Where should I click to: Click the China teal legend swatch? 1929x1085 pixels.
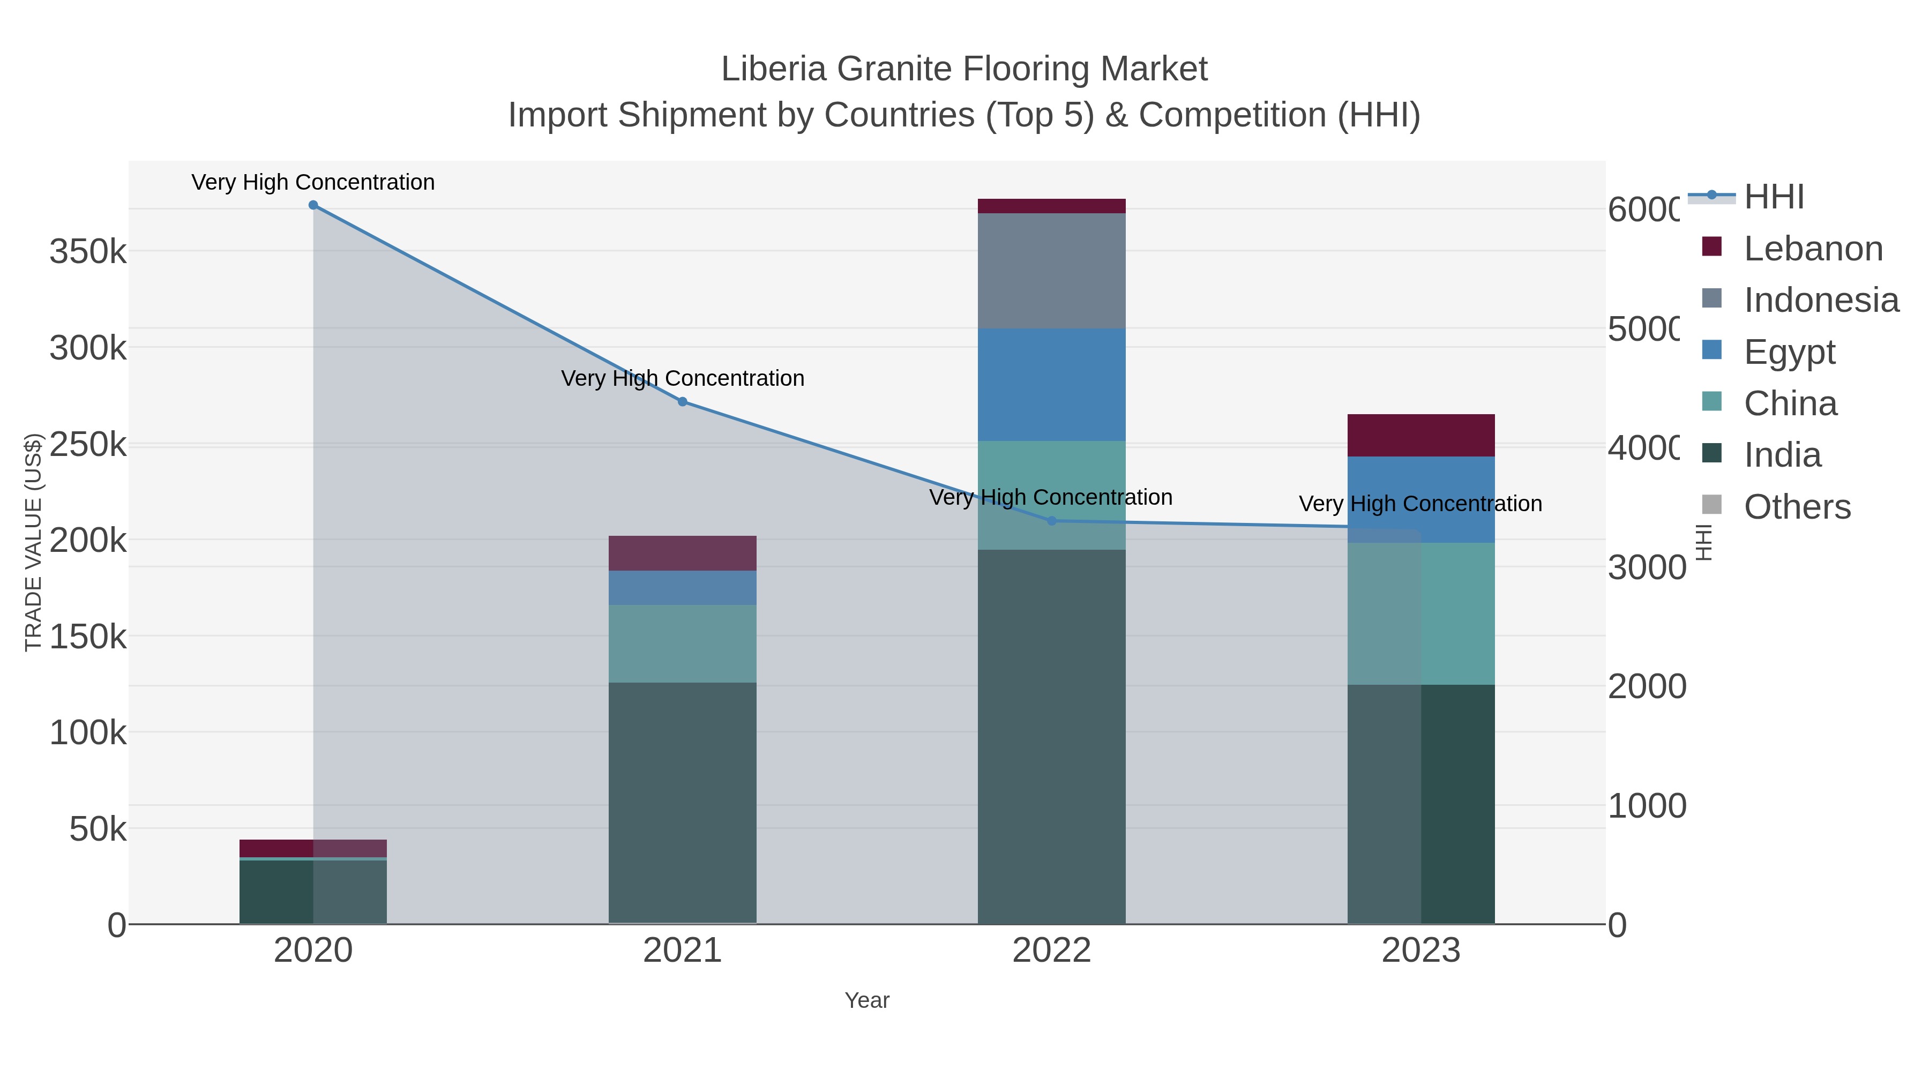coord(1712,401)
